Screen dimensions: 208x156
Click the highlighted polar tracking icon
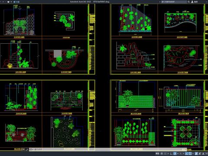175,153
